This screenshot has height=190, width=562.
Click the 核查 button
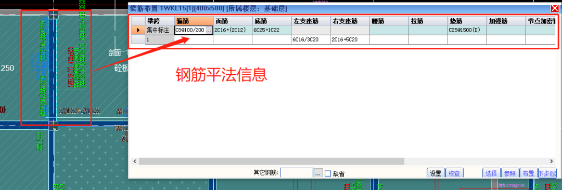point(454,173)
